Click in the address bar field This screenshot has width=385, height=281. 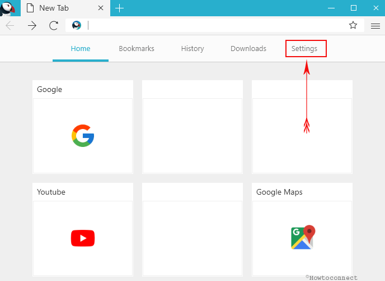coord(215,25)
